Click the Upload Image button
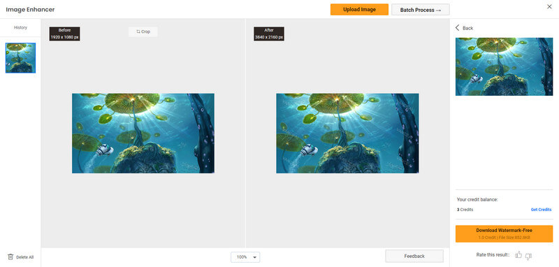 pyautogui.click(x=359, y=10)
